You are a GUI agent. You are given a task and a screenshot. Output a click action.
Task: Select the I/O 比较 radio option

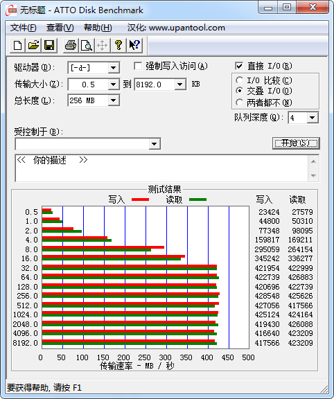click(239, 80)
